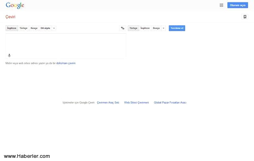Viewport: 254px width, 161px height.
Task: Swap languages with the arrows icon
Action: coord(123,28)
